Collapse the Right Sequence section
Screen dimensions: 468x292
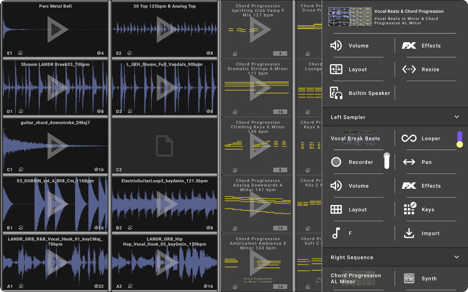(457, 257)
